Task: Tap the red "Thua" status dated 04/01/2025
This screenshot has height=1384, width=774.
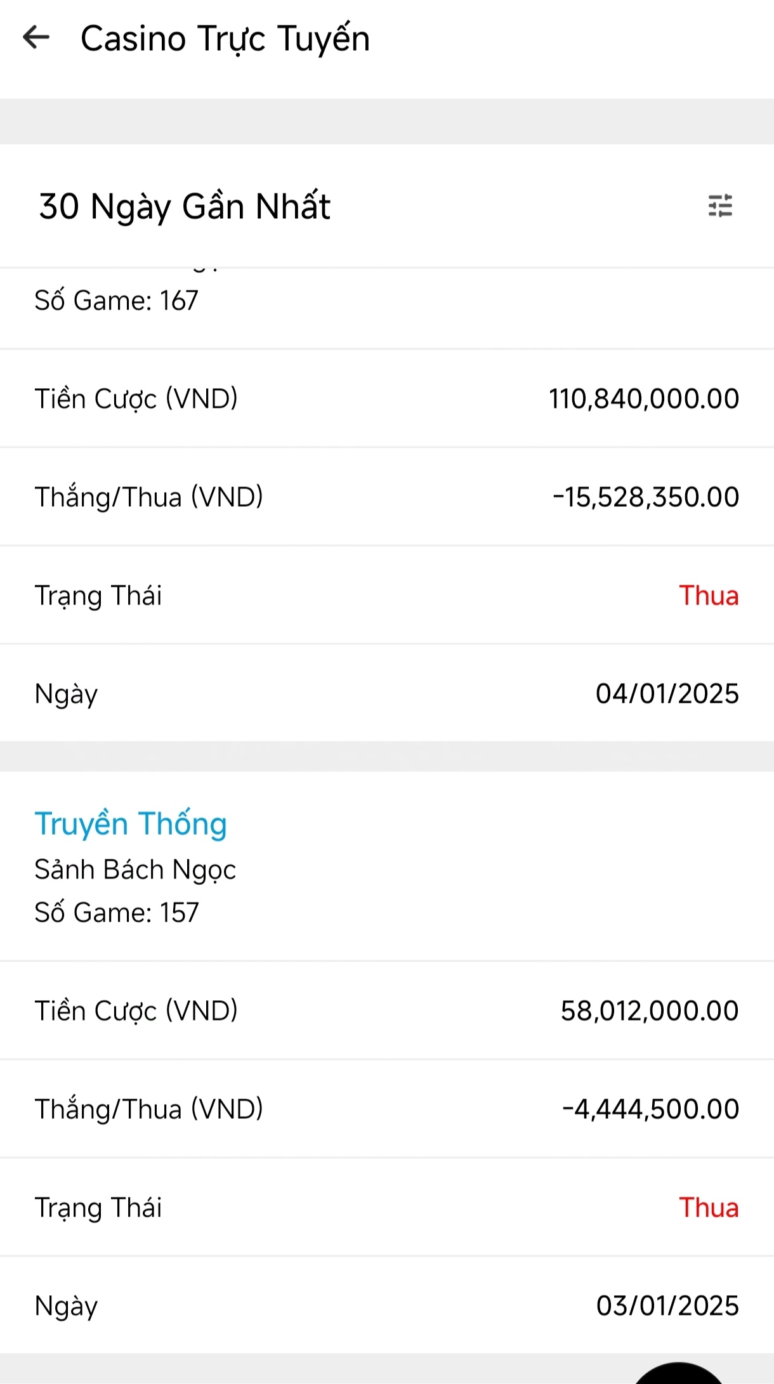Action: (709, 596)
